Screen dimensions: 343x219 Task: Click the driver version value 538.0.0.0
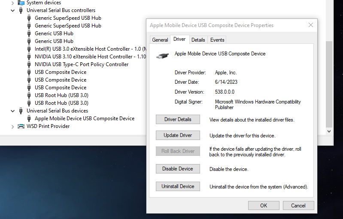pyautogui.click(x=225, y=92)
